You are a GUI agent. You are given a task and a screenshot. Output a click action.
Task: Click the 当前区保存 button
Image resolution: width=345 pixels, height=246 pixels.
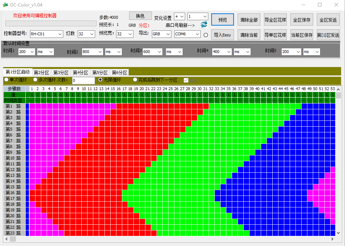pos(302,35)
